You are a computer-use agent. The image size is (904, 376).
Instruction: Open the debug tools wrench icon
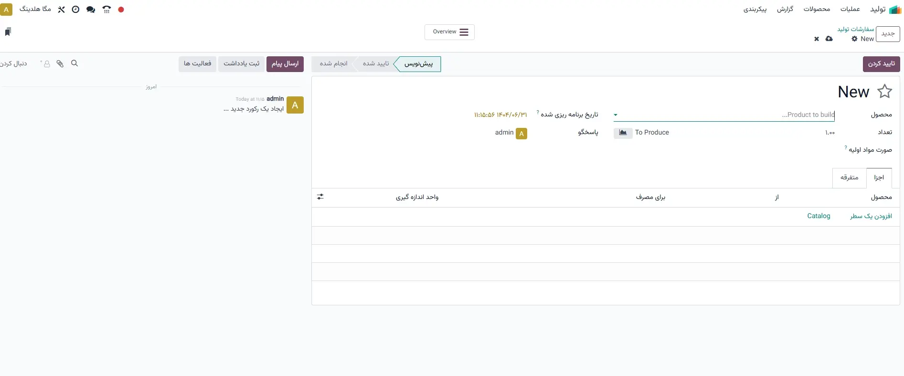pos(61,10)
